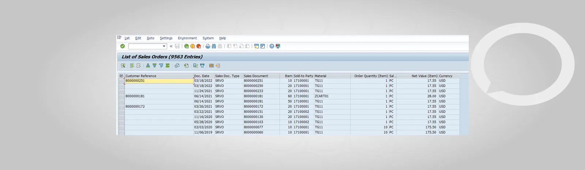Click the highlighted Customer Reference cell 8000000251
This screenshot has width=585, height=170.
click(x=159, y=81)
